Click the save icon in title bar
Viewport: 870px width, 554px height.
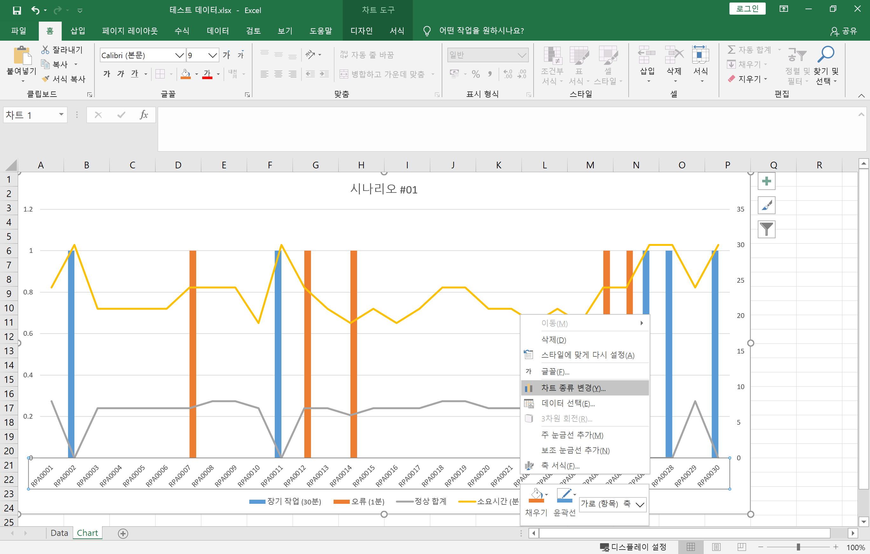tap(17, 10)
